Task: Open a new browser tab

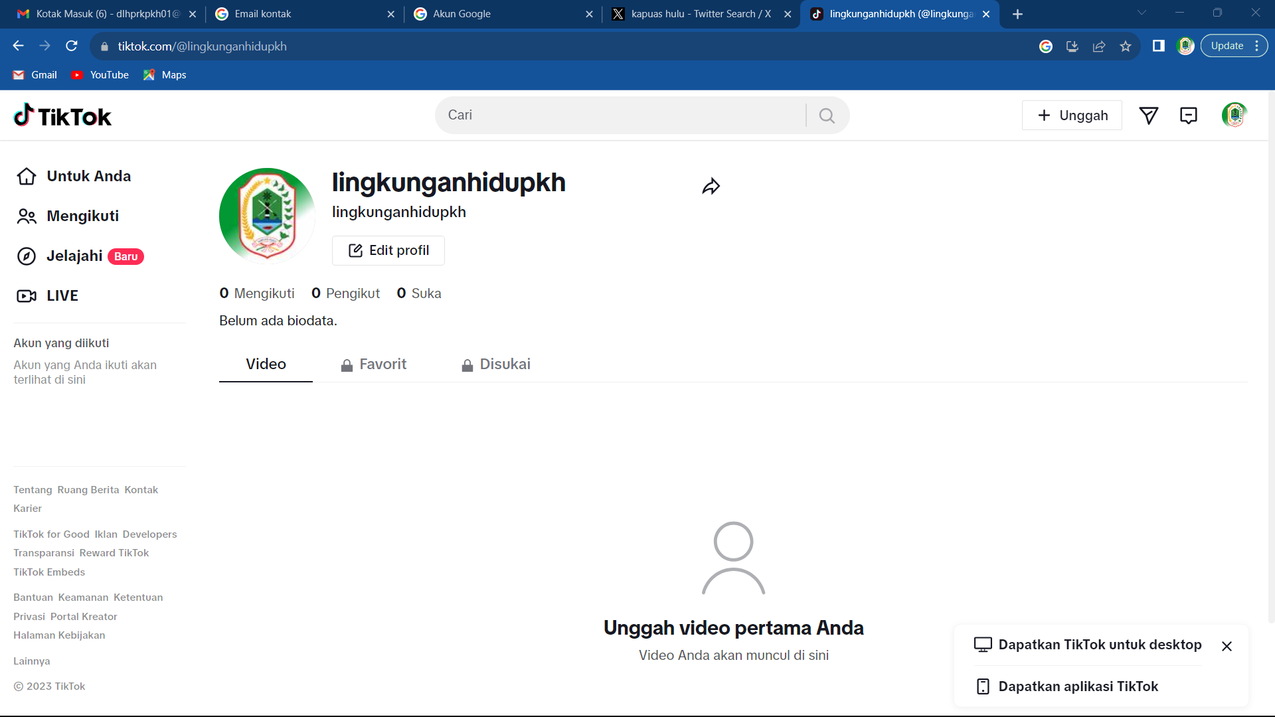Action: (1017, 14)
